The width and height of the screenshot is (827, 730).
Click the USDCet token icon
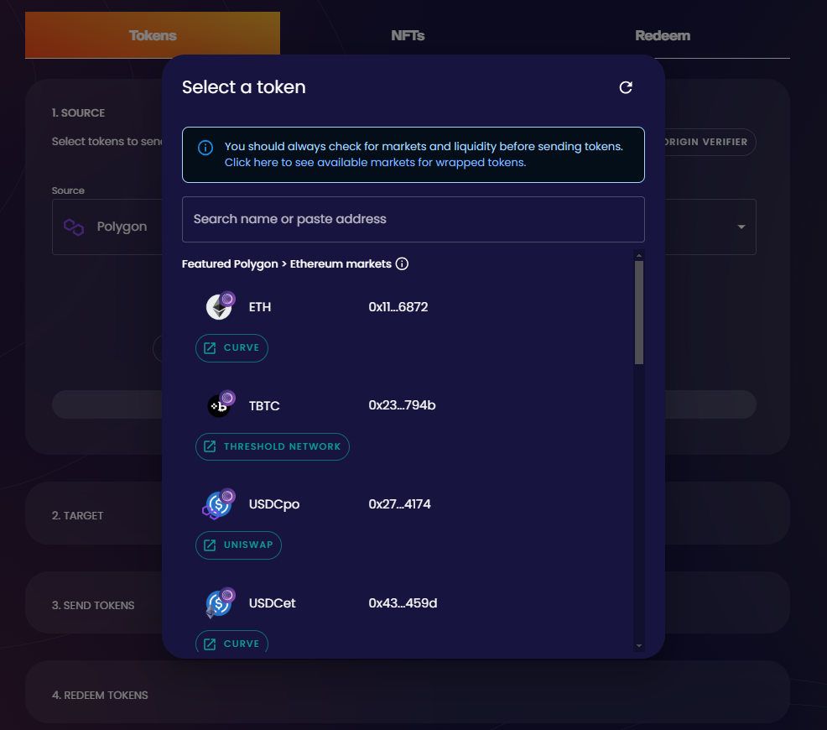(x=220, y=603)
